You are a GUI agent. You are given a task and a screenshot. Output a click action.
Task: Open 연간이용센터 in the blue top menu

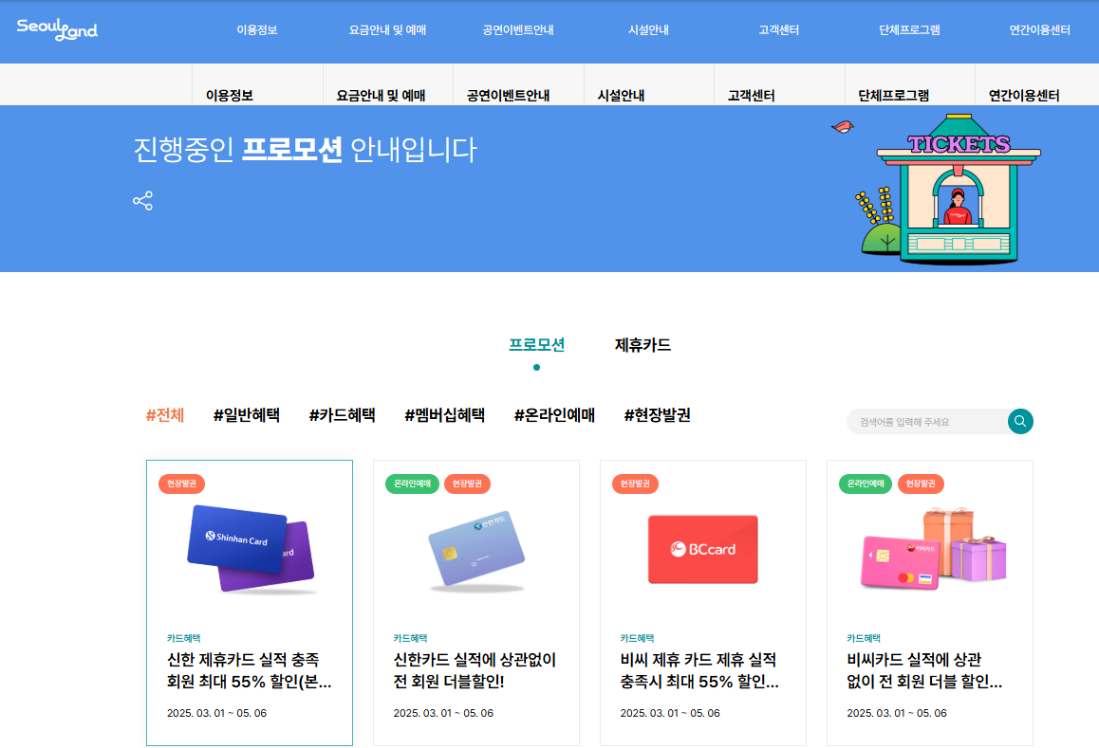point(1039,30)
